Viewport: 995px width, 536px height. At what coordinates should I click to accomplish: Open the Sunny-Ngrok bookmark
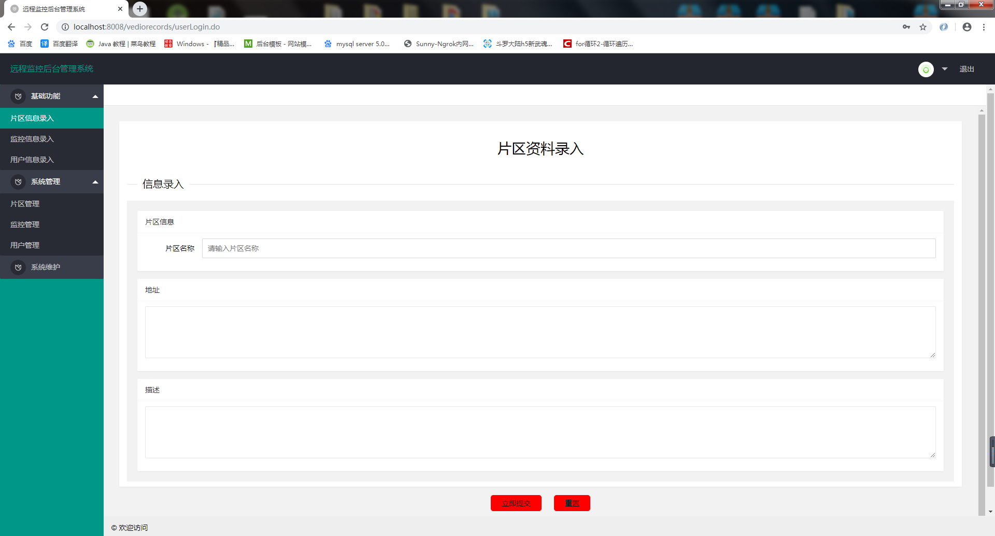[438, 44]
